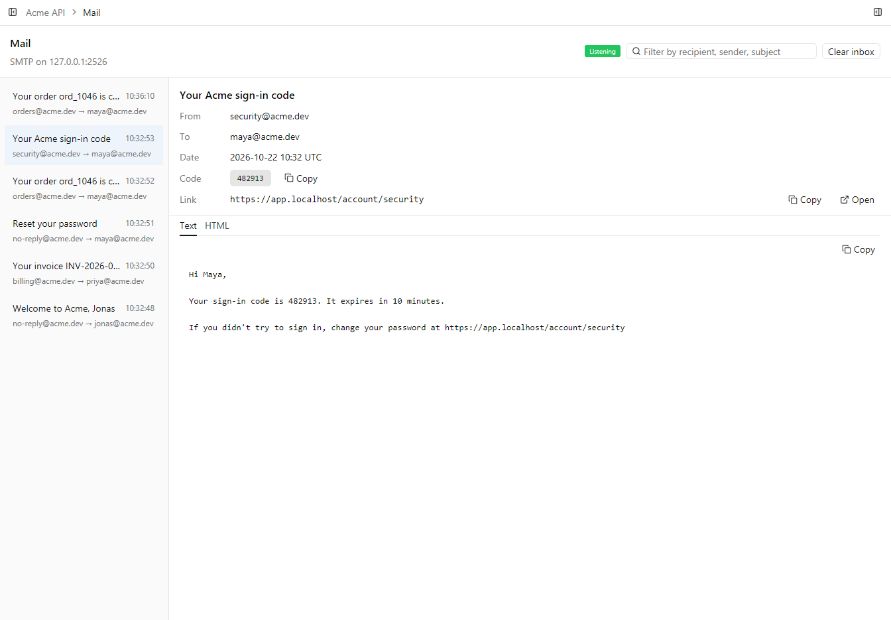Clear the inbox
891x620 pixels.
[851, 52]
